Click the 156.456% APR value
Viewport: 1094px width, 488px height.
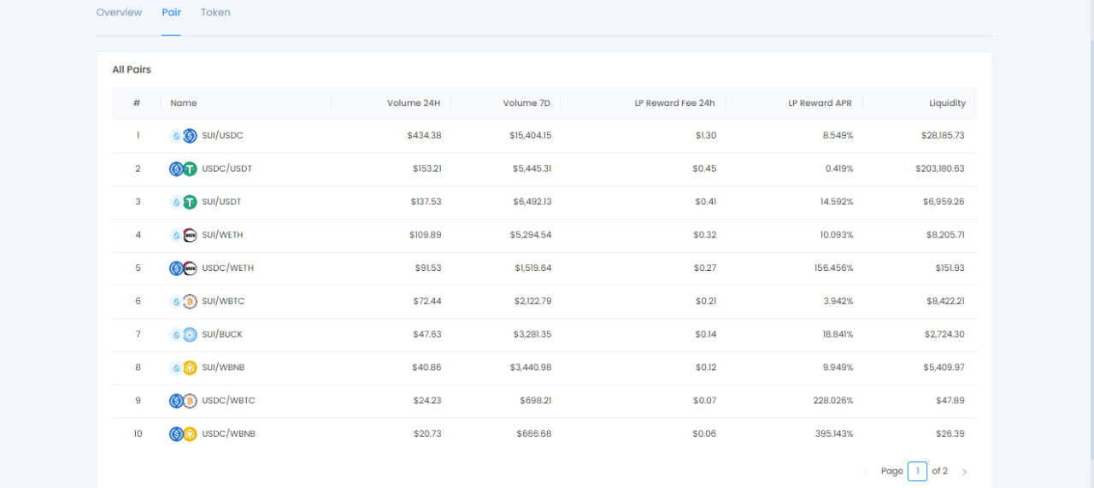(833, 268)
